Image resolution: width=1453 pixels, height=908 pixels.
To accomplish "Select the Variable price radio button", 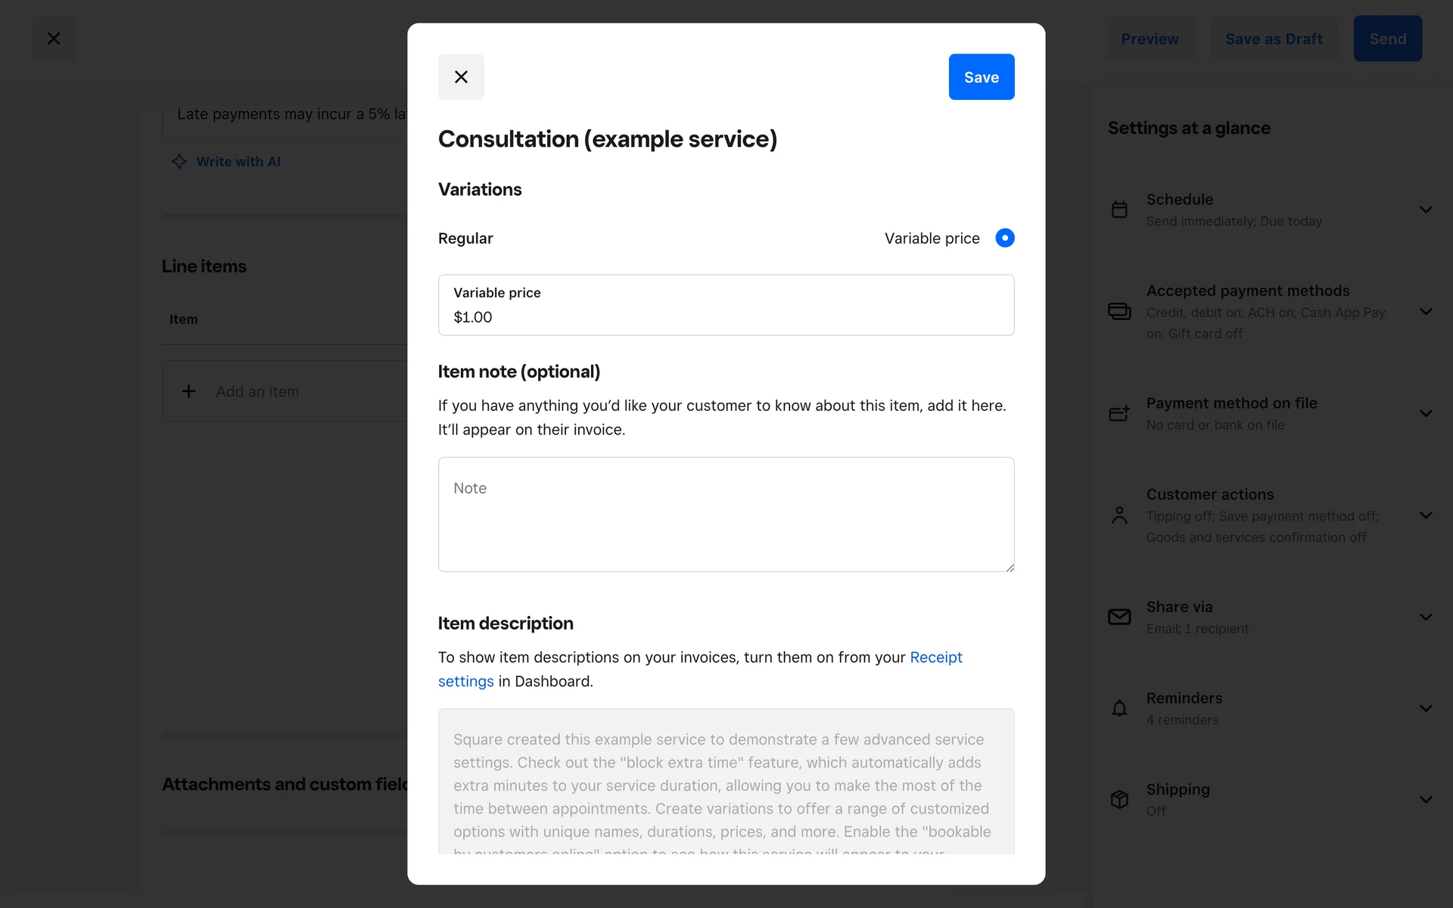I will coord(1004,238).
